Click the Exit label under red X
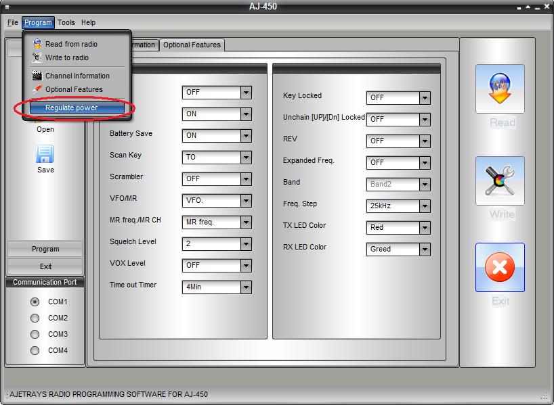Image resolution: width=554 pixels, height=405 pixels. pyautogui.click(x=500, y=301)
